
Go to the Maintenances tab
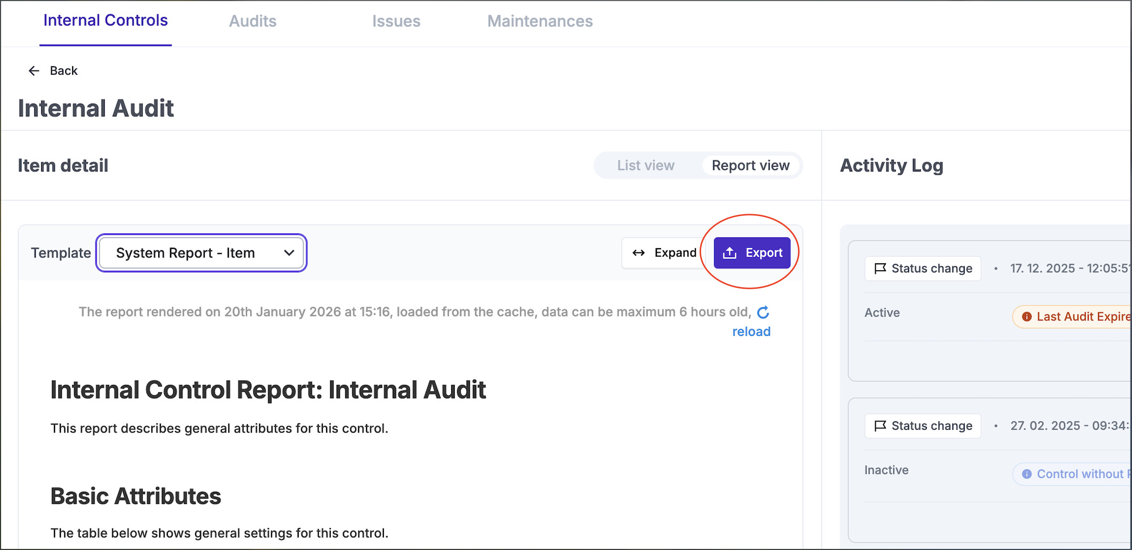[540, 21]
